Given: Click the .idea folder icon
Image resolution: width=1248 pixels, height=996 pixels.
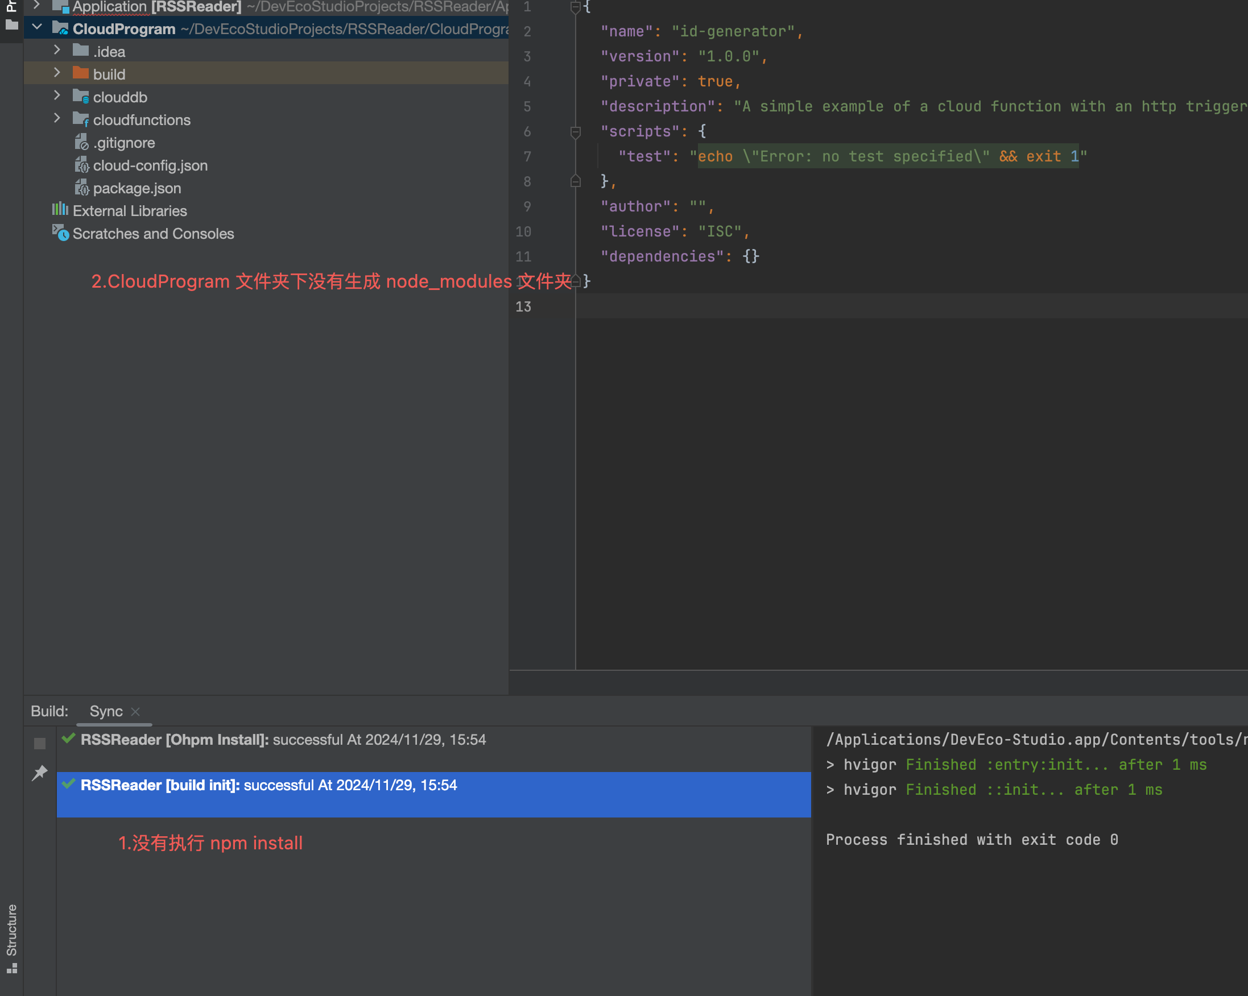Looking at the screenshot, I should click(80, 51).
